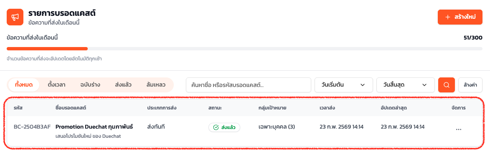Select the ทั้งหมด tab

click(x=24, y=84)
